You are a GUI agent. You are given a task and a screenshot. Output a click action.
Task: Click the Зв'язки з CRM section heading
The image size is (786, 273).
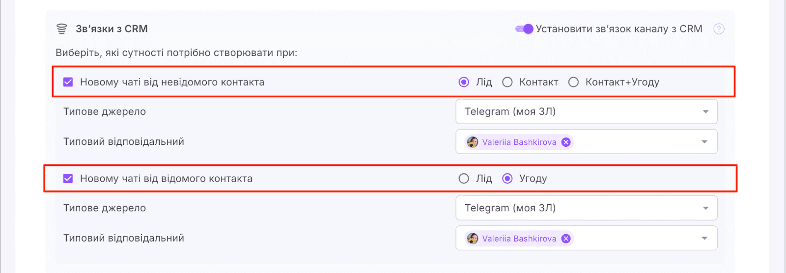click(x=112, y=29)
